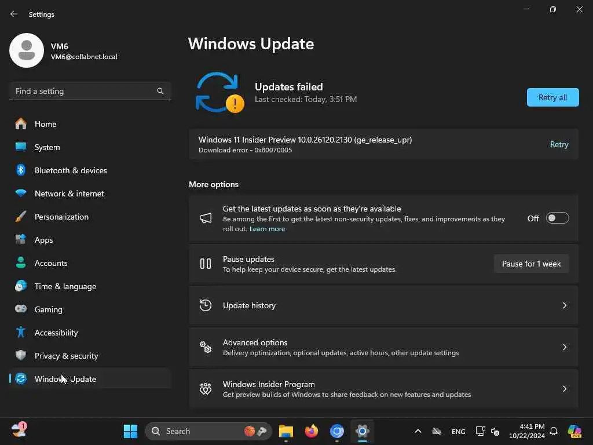The width and height of the screenshot is (593, 445).
Task: Click the megaphone icon for latest updates
Action: coord(206,218)
